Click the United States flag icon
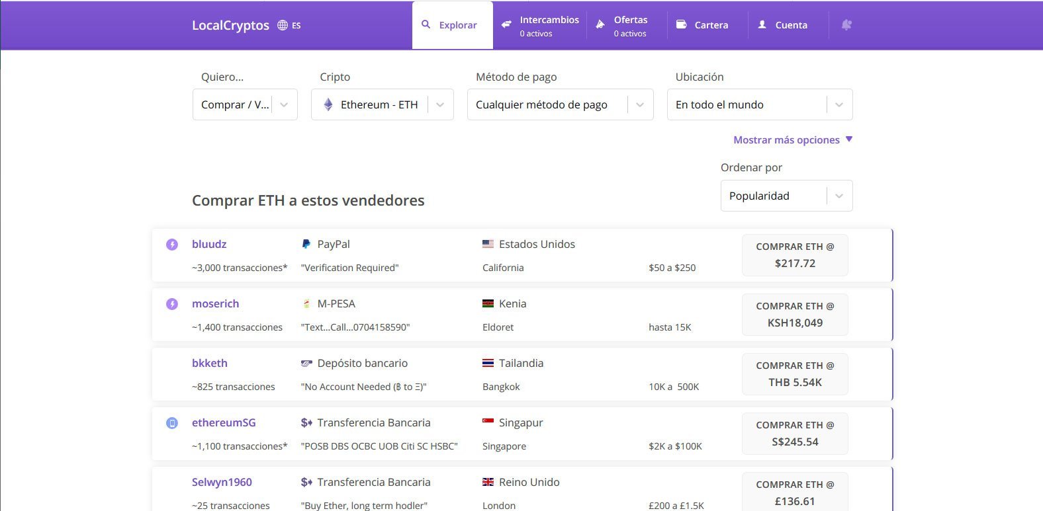The image size is (1043, 511). [488, 244]
